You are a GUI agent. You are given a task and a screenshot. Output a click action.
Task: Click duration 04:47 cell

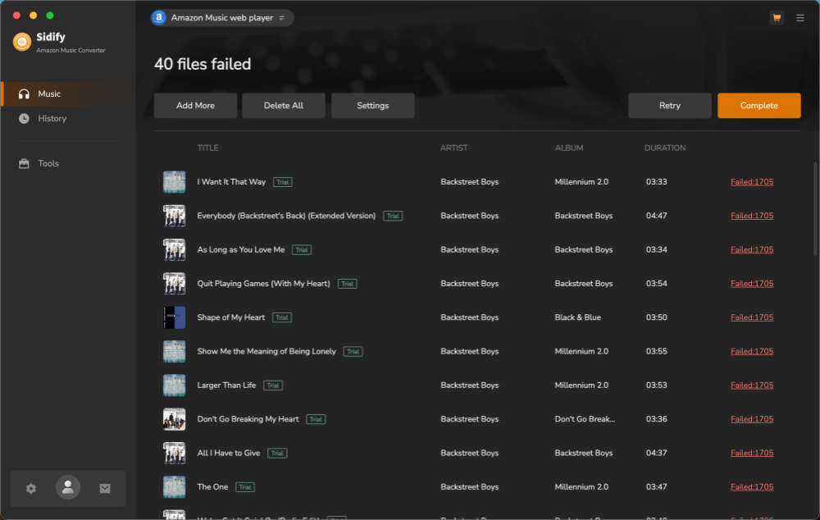(x=656, y=216)
